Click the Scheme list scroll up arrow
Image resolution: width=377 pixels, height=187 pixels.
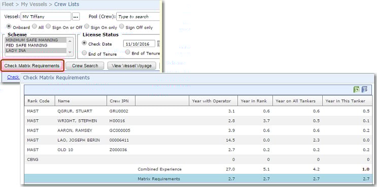tap(70, 41)
